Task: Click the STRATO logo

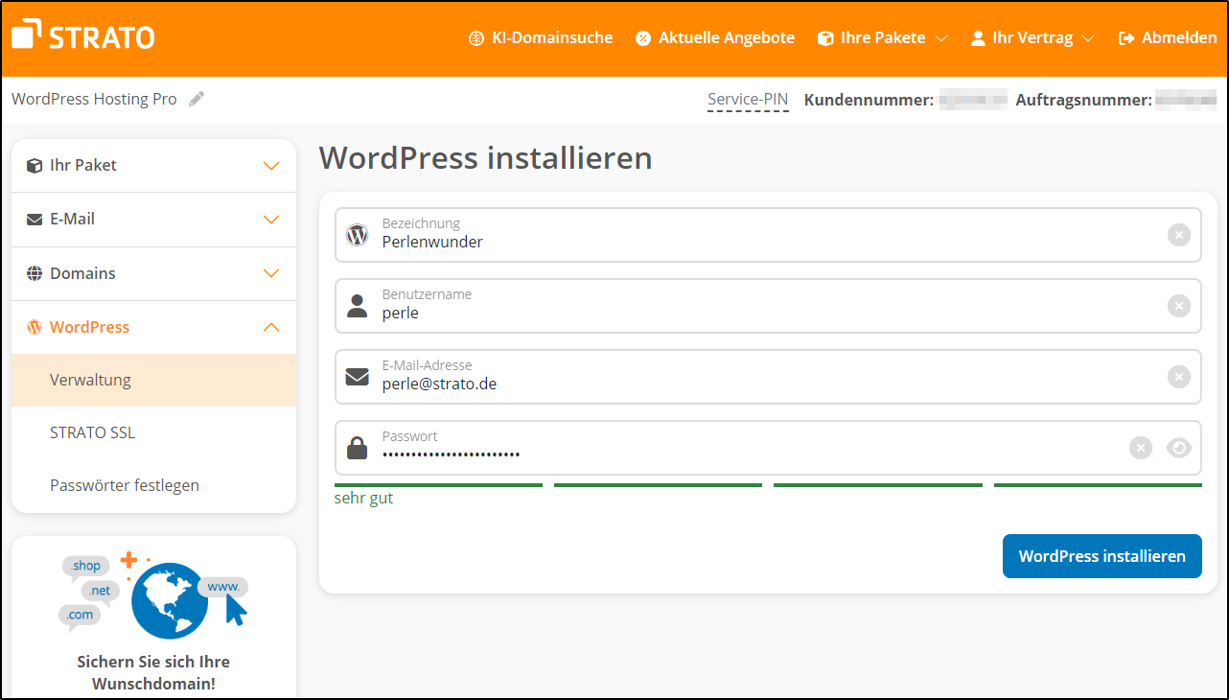Action: (83, 36)
